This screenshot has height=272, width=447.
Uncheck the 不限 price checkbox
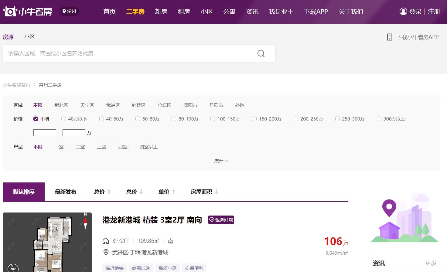click(36, 119)
